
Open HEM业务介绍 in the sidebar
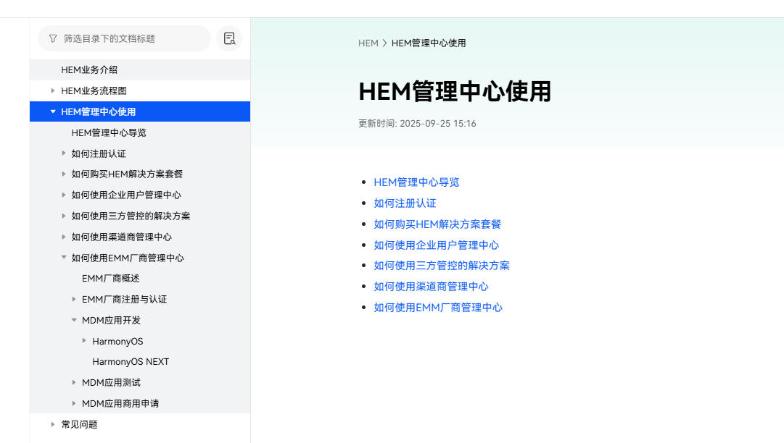pyautogui.click(x=89, y=70)
